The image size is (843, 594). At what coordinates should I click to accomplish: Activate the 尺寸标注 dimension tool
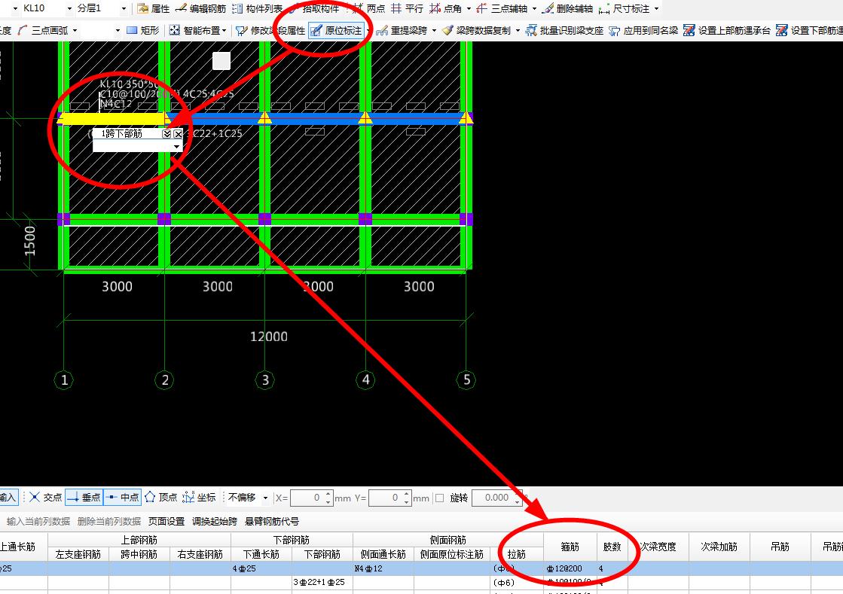click(x=625, y=8)
